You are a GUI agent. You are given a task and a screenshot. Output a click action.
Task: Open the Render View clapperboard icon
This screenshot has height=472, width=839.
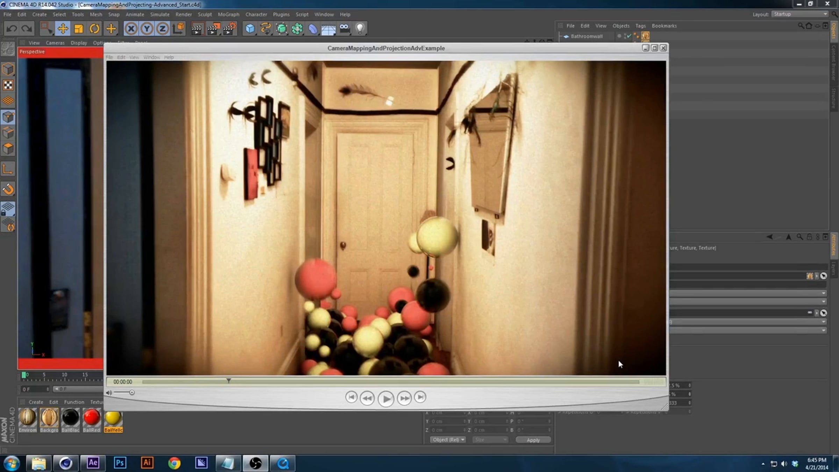197,29
